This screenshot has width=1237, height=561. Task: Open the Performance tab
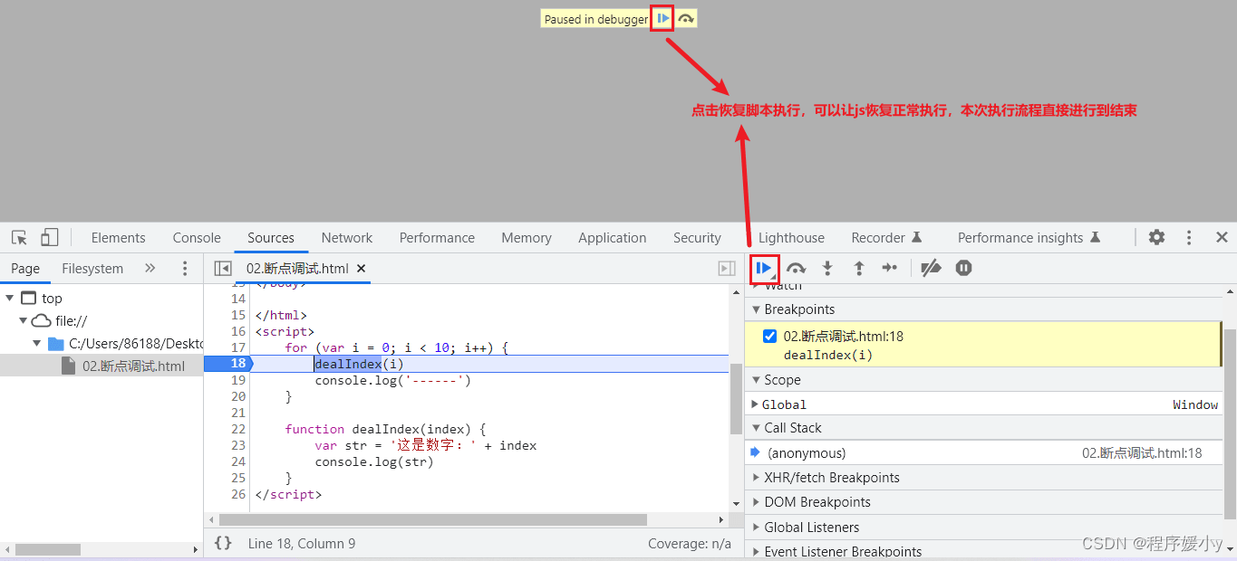click(437, 238)
